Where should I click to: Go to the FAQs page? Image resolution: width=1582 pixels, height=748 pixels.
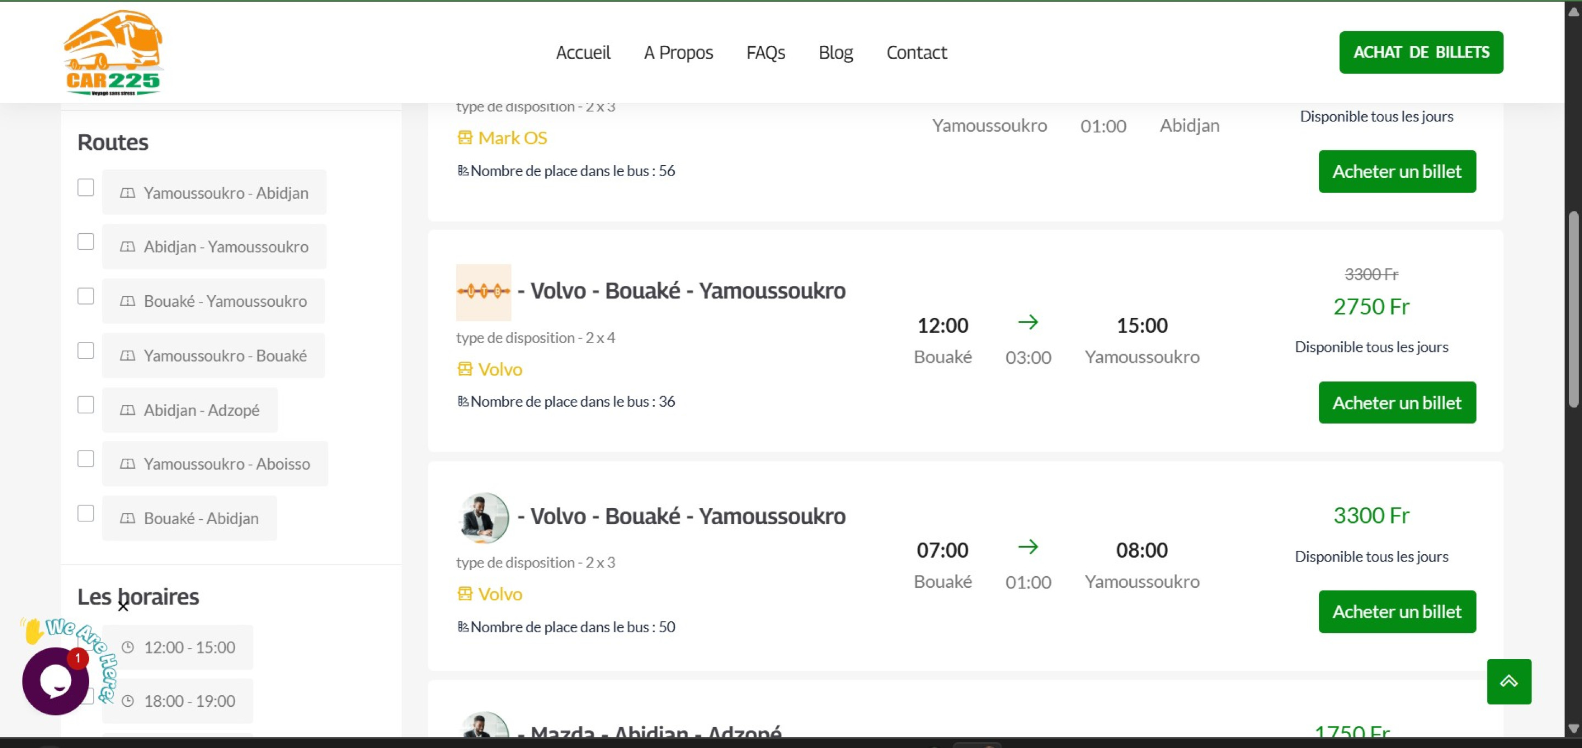coord(765,53)
